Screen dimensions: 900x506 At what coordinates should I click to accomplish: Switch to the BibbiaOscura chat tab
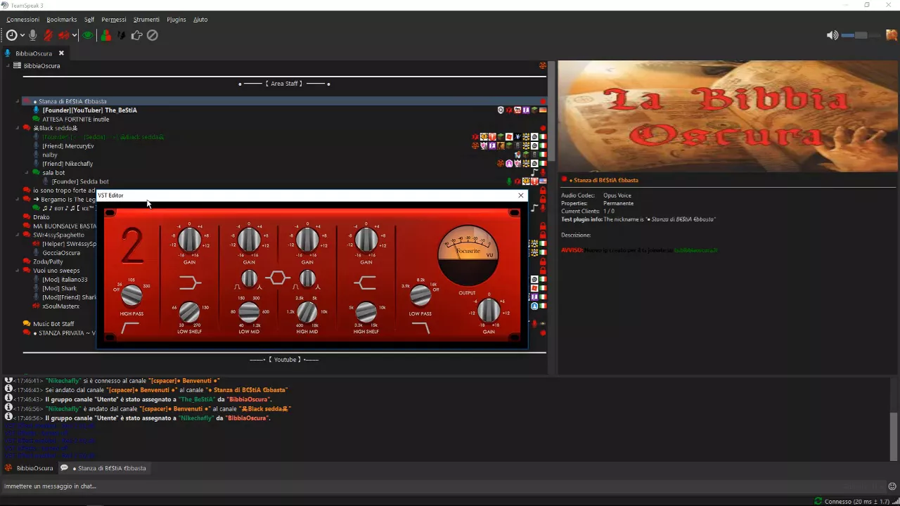[x=29, y=468]
